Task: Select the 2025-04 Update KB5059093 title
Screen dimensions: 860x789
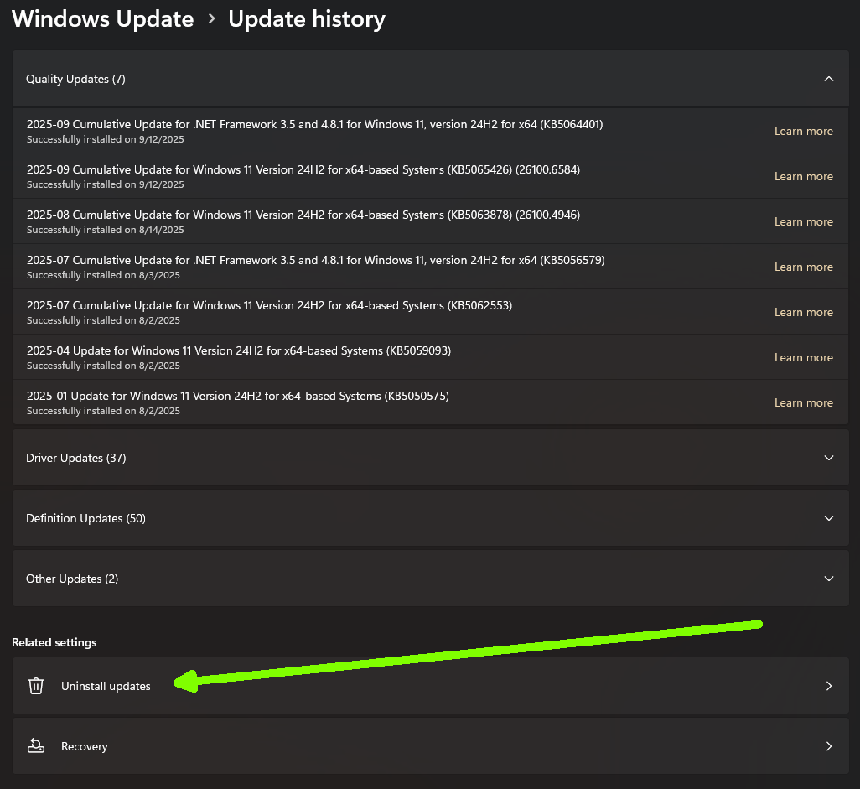Action: pyautogui.click(x=239, y=350)
